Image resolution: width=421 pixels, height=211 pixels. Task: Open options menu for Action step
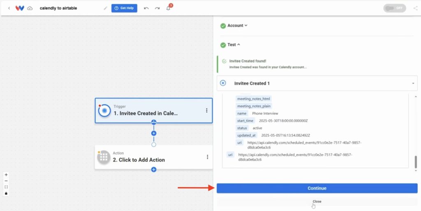207,157
